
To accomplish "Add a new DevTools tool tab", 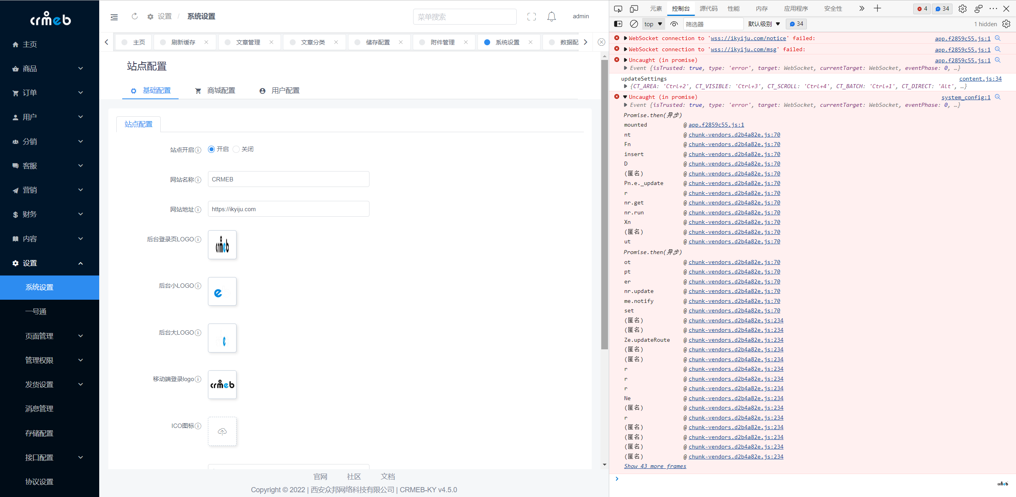I will tap(877, 8).
